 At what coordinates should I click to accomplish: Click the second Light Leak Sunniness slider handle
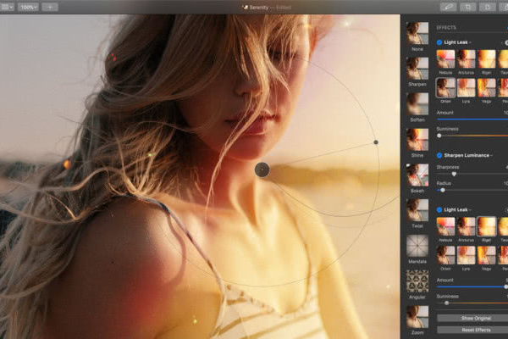(x=447, y=303)
